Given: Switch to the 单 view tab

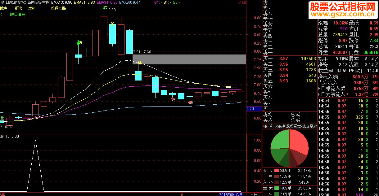Looking at the screenshot, I should tap(271, 126).
